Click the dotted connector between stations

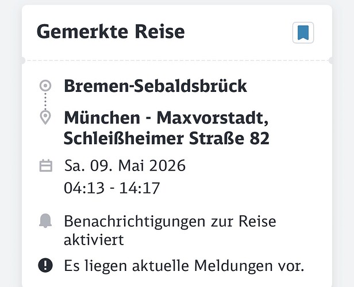click(x=45, y=102)
